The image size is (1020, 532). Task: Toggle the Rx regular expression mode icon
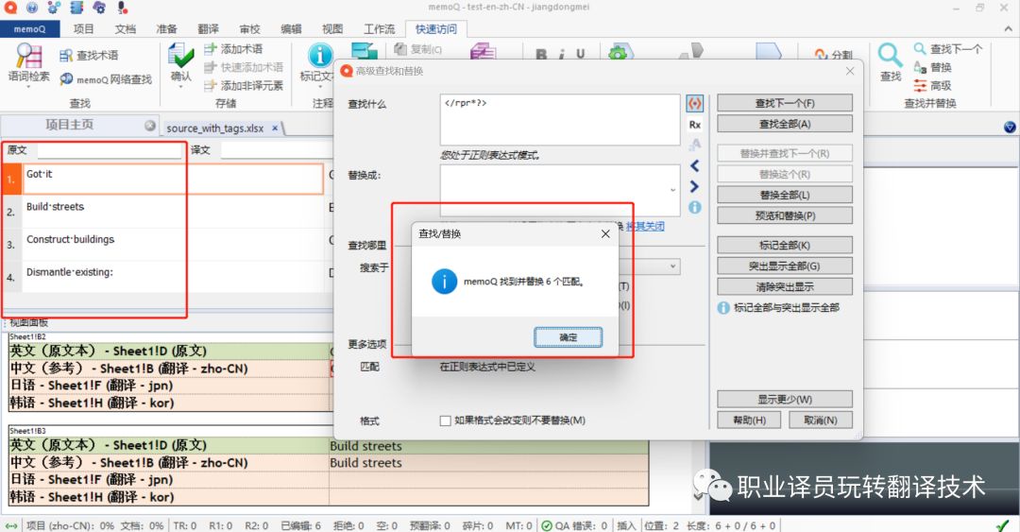(x=695, y=125)
